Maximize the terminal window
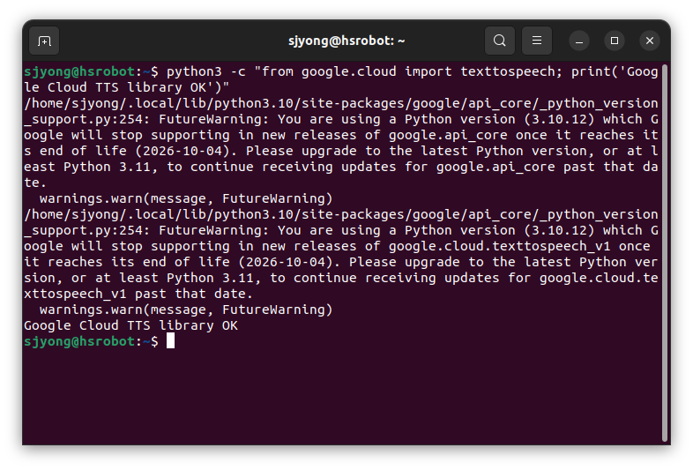 coord(615,41)
